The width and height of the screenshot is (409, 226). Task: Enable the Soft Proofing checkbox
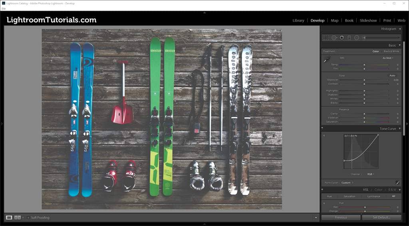pos(28,218)
